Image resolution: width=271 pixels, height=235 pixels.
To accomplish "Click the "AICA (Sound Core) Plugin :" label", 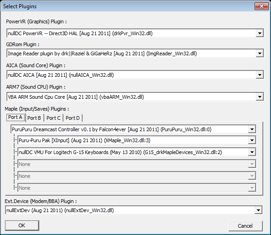I will click(x=36, y=65).
